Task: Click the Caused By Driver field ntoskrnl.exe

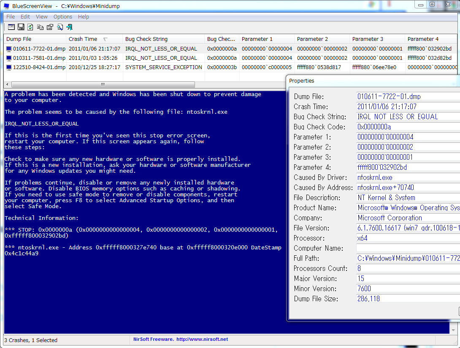Action: pos(408,177)
